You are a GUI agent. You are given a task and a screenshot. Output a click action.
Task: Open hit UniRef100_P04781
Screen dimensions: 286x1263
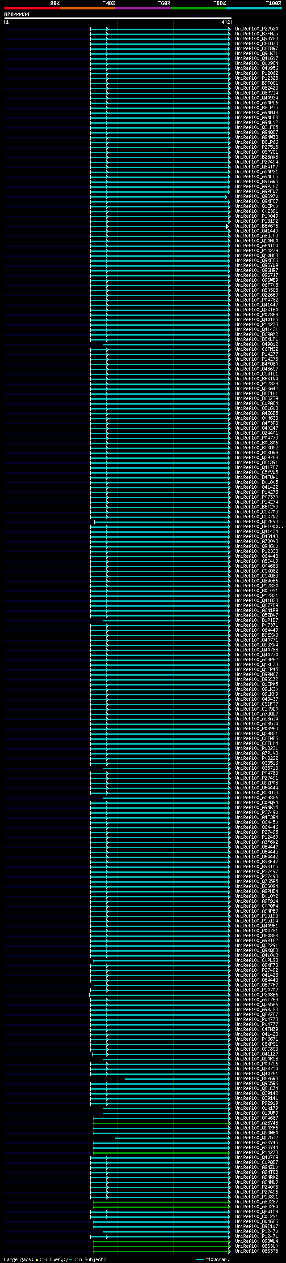pos(257,931)
